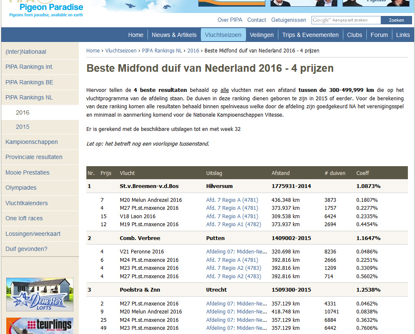Open Trips & Evenementen menu

[310, 35]
